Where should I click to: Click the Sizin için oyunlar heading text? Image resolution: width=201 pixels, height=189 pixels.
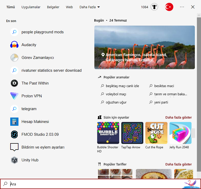pyautogui.click(x=116, y=117)
